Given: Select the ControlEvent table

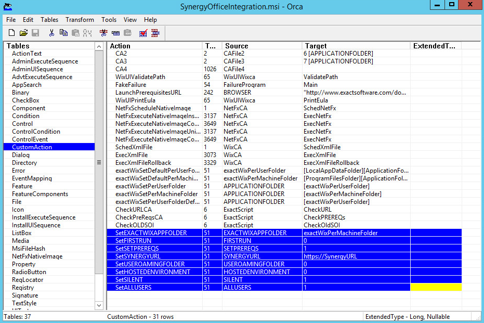Looking at the screenshot, I should tap(30, 139).
